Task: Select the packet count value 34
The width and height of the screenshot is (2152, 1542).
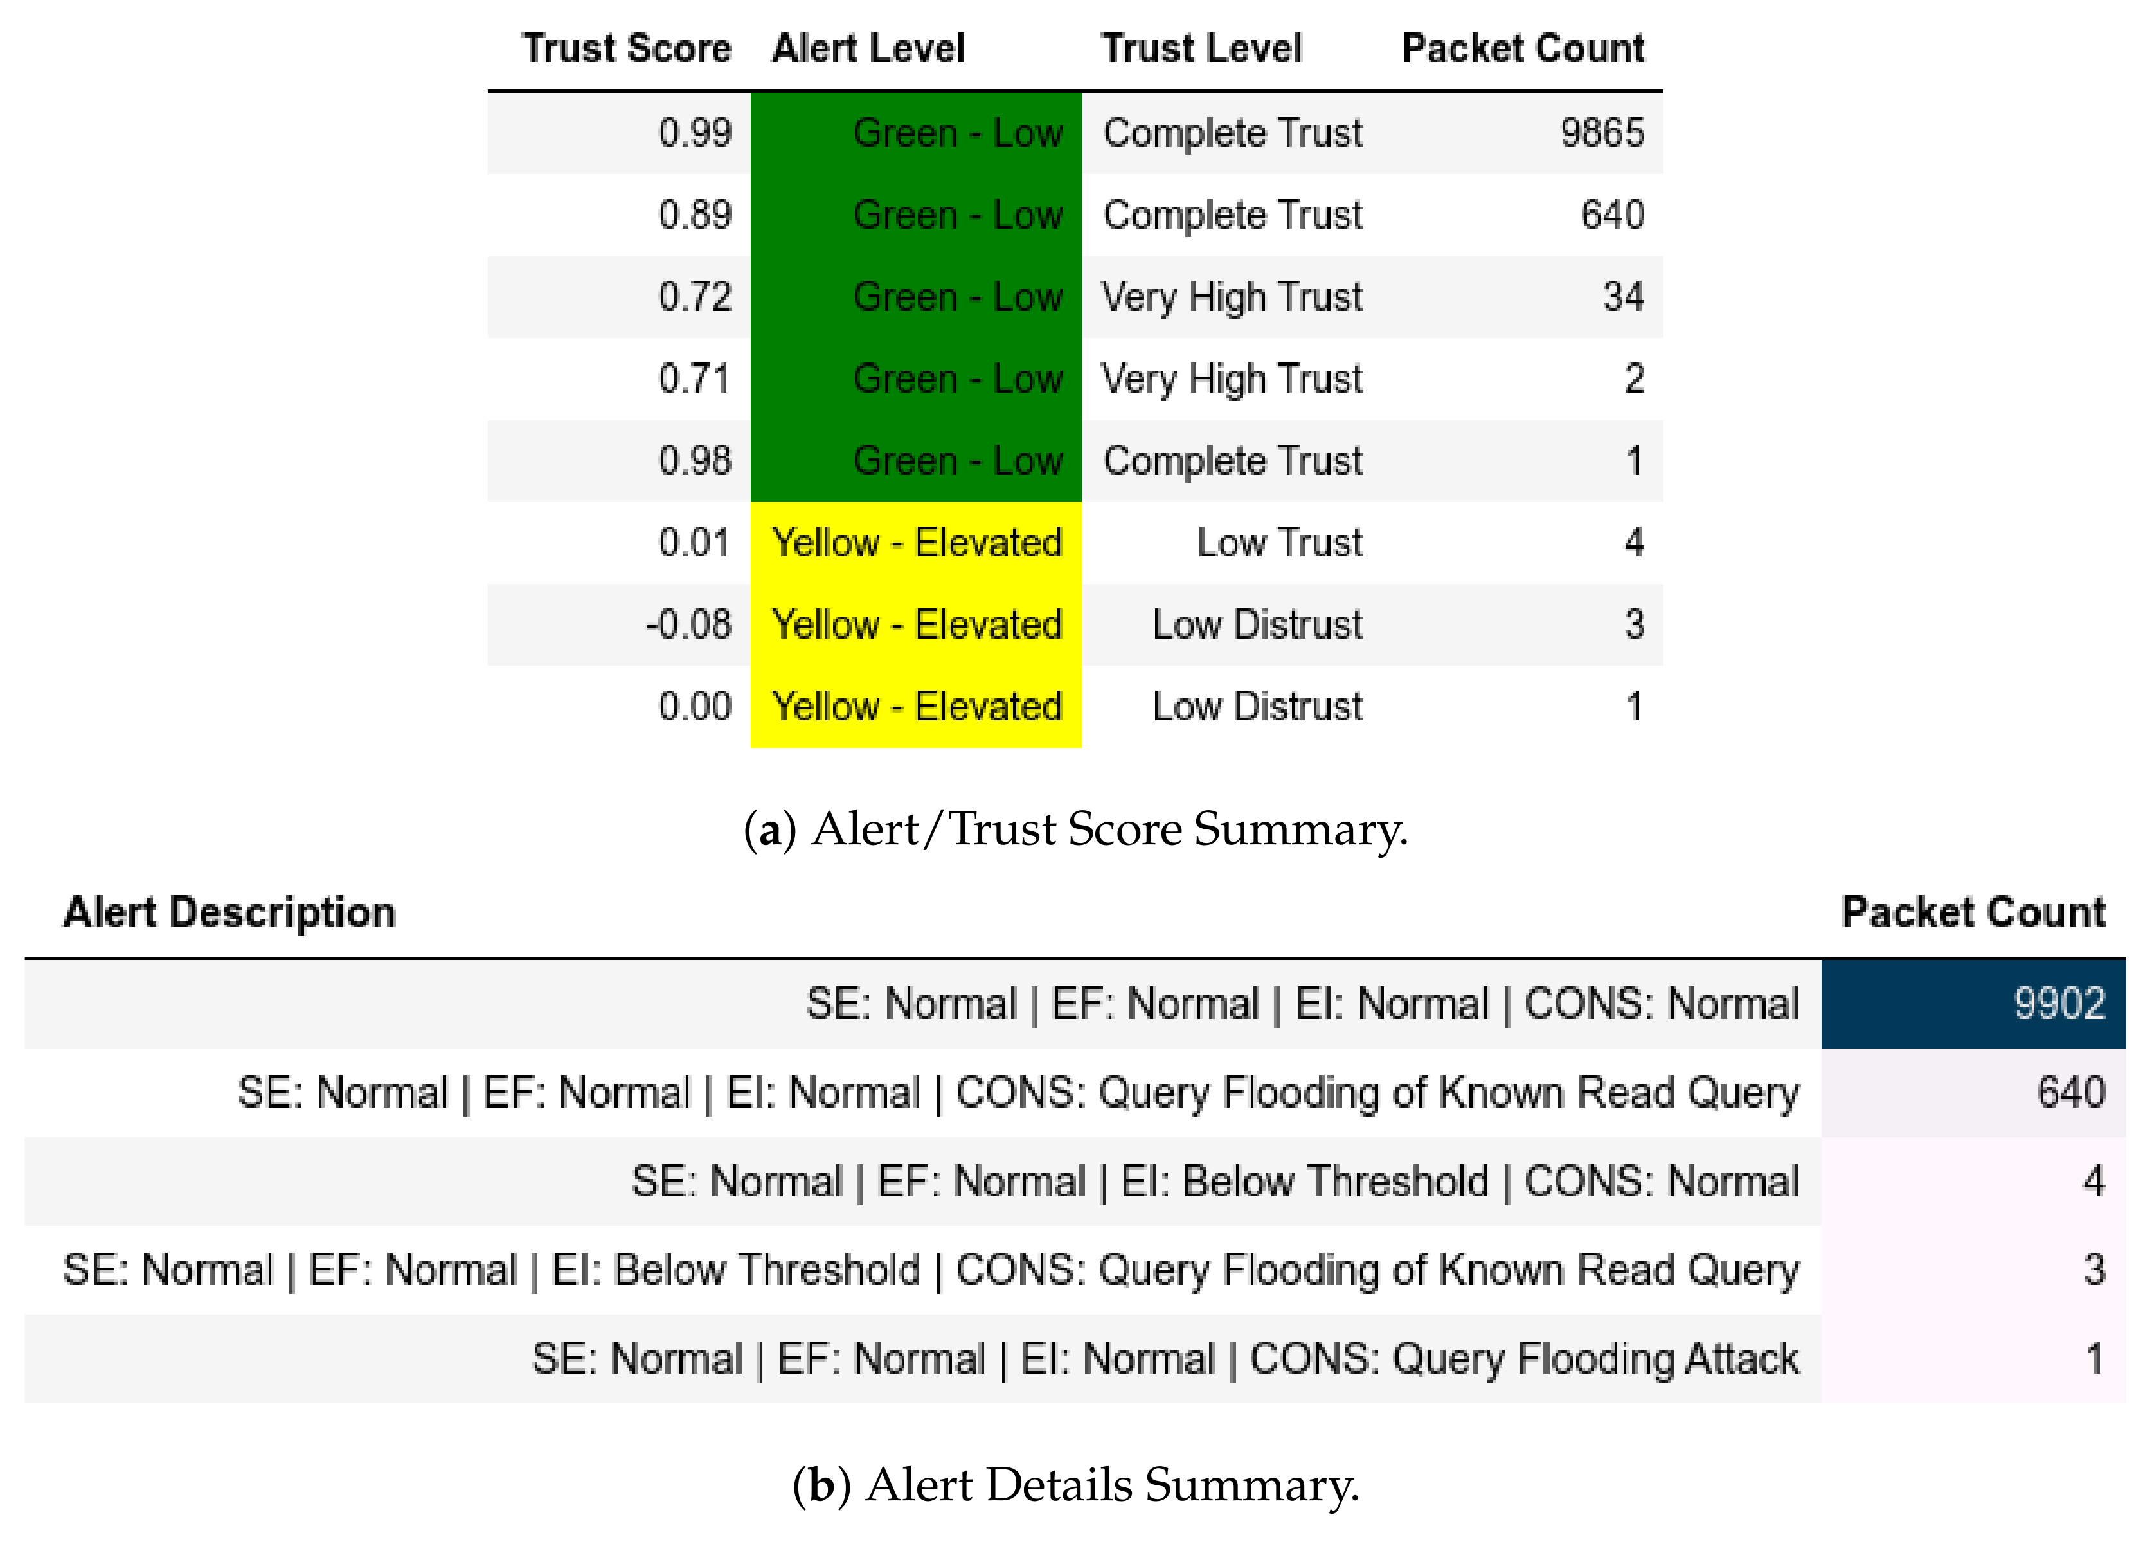Action: 1622,297
